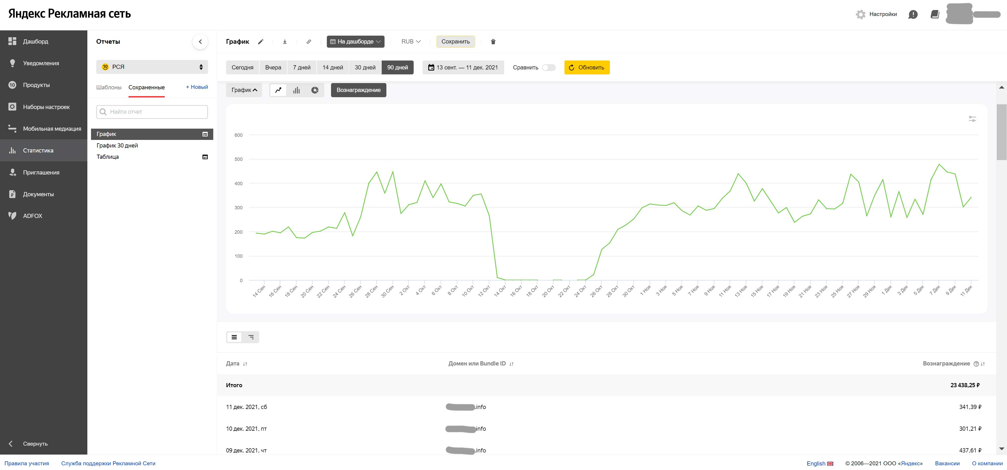The image size is (1007, 470).
Task: Delete report with the trash icon
Action: [493, 42]
